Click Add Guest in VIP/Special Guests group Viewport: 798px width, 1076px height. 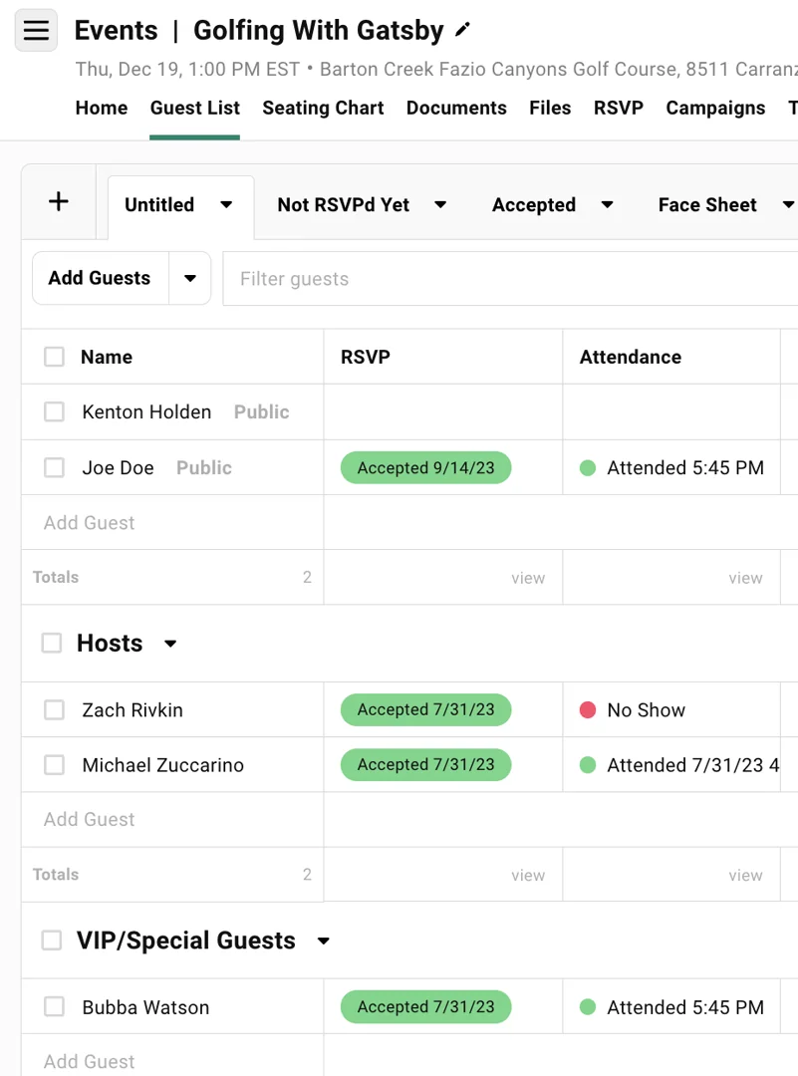[90, 1062]
